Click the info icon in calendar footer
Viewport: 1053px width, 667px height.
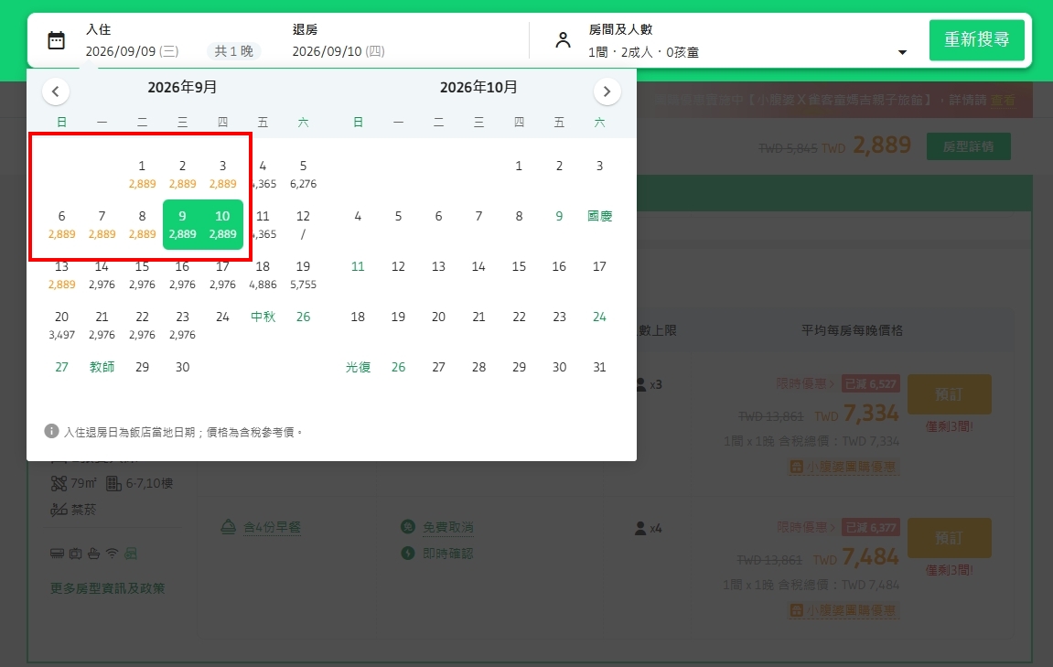[x=51, y=431]
